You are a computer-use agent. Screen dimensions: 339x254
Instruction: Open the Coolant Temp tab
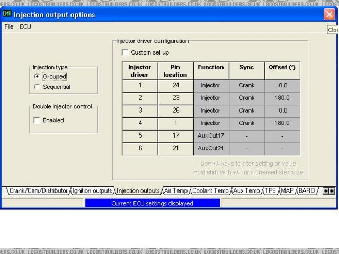210,191
